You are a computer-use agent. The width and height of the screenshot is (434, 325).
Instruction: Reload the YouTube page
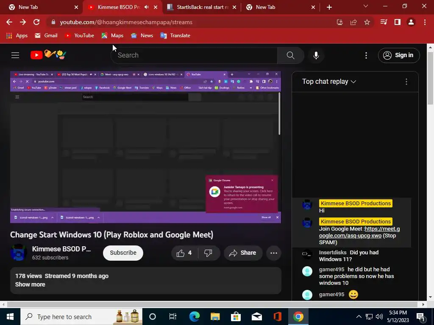[x=36, y=22]
